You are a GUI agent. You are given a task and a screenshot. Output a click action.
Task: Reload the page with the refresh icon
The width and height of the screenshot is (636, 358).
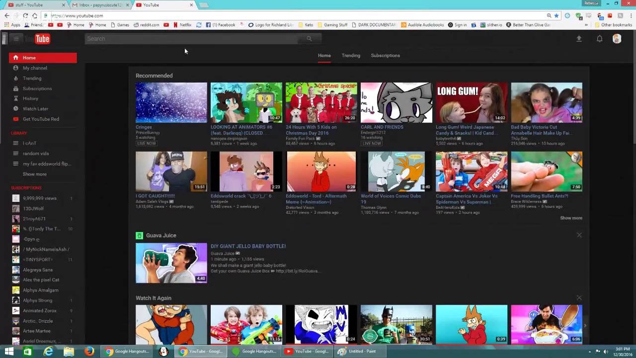(25, 15)
